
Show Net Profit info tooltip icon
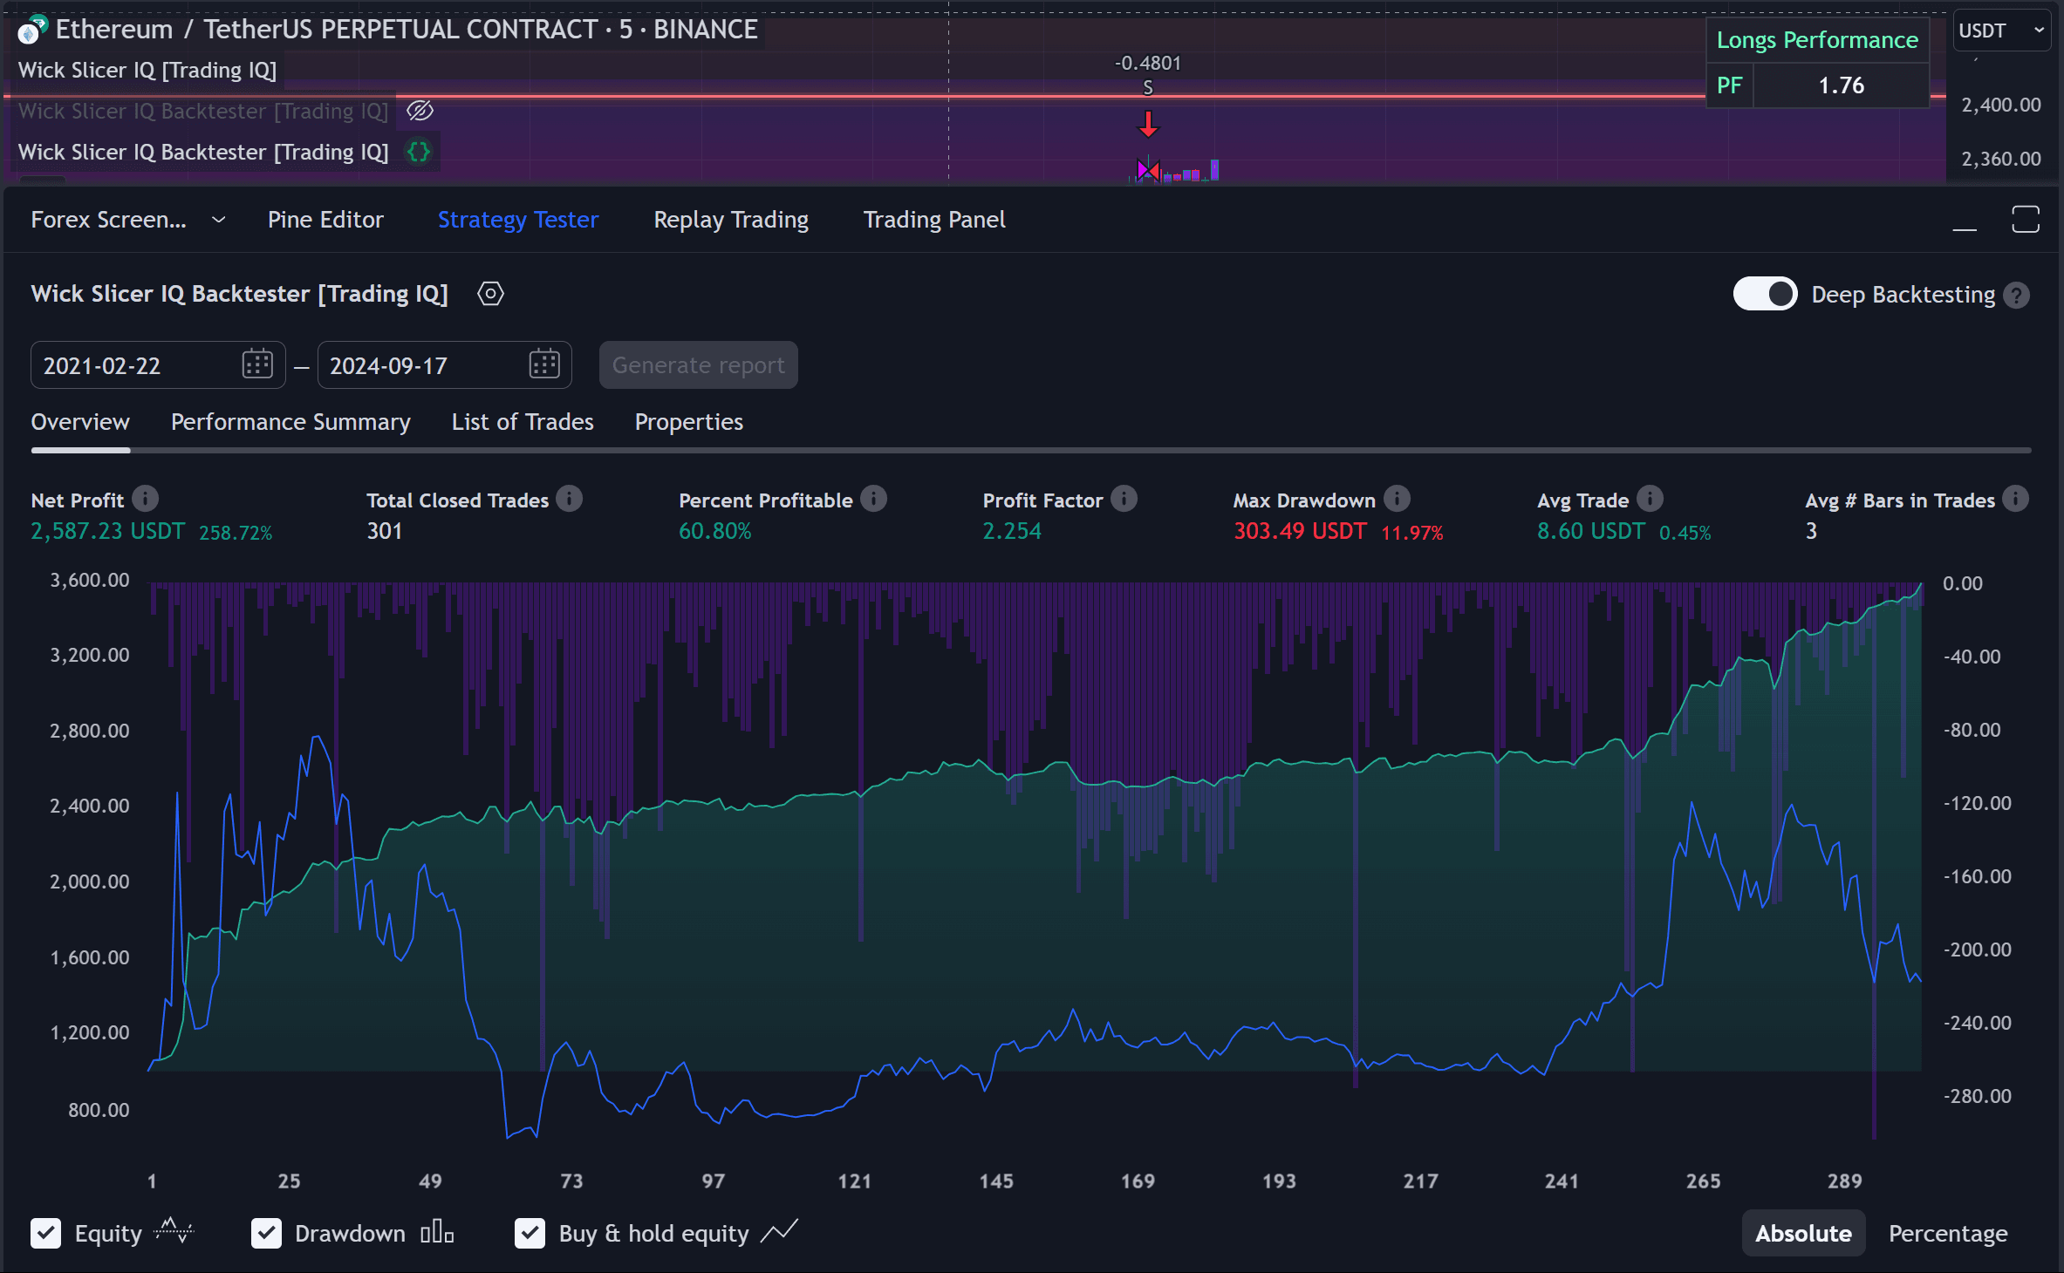145,499
